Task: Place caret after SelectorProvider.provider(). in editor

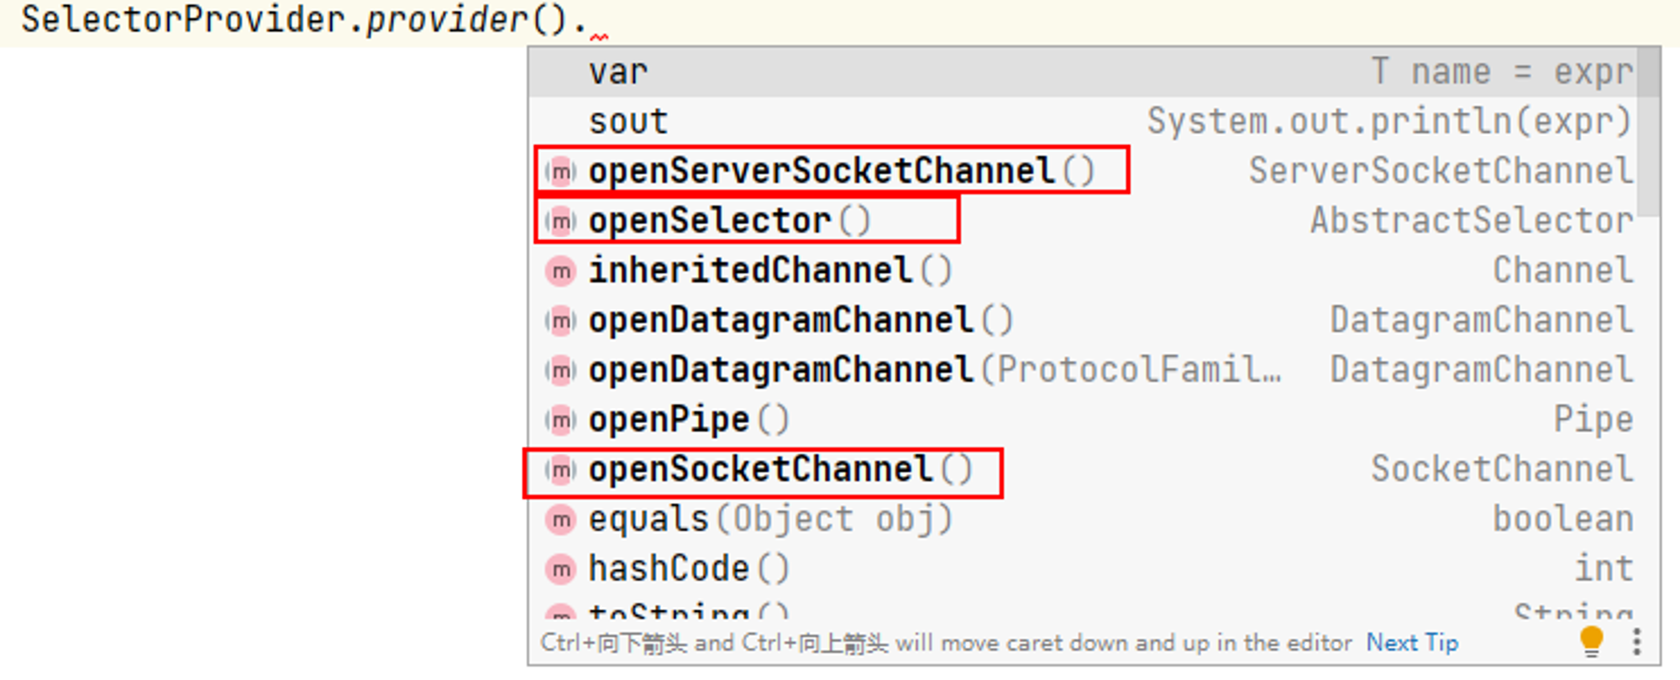Action: click(590, 20)
